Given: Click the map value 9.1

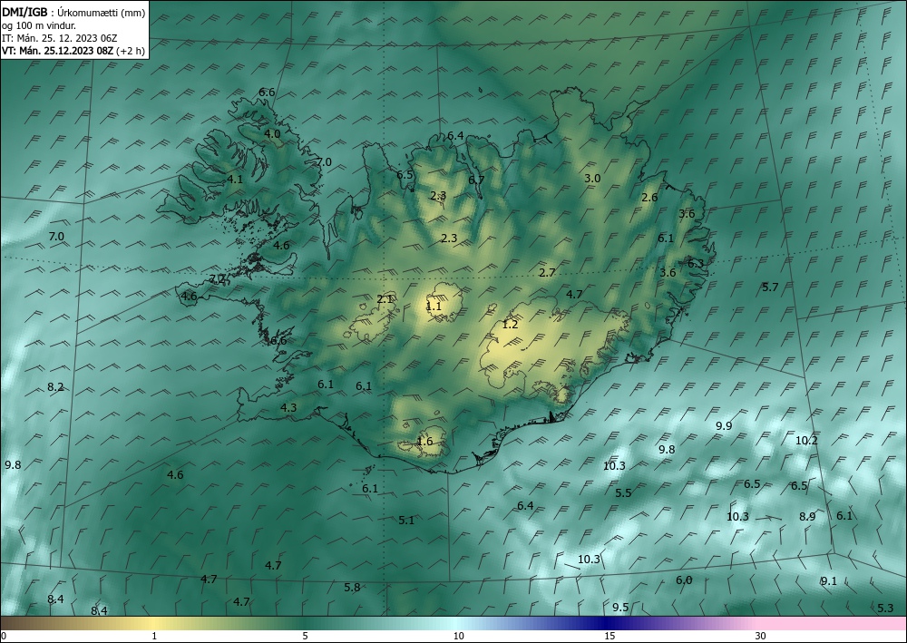Looking at the screenshot, I should click(829, 581).
